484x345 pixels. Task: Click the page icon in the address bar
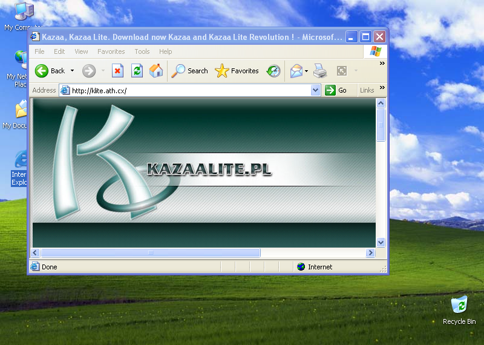(x=65, y=91)
